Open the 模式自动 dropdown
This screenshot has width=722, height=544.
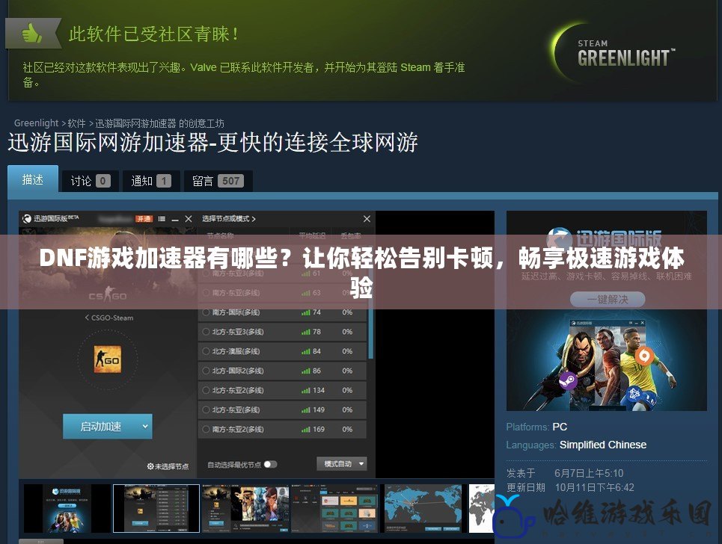[342, 464]
